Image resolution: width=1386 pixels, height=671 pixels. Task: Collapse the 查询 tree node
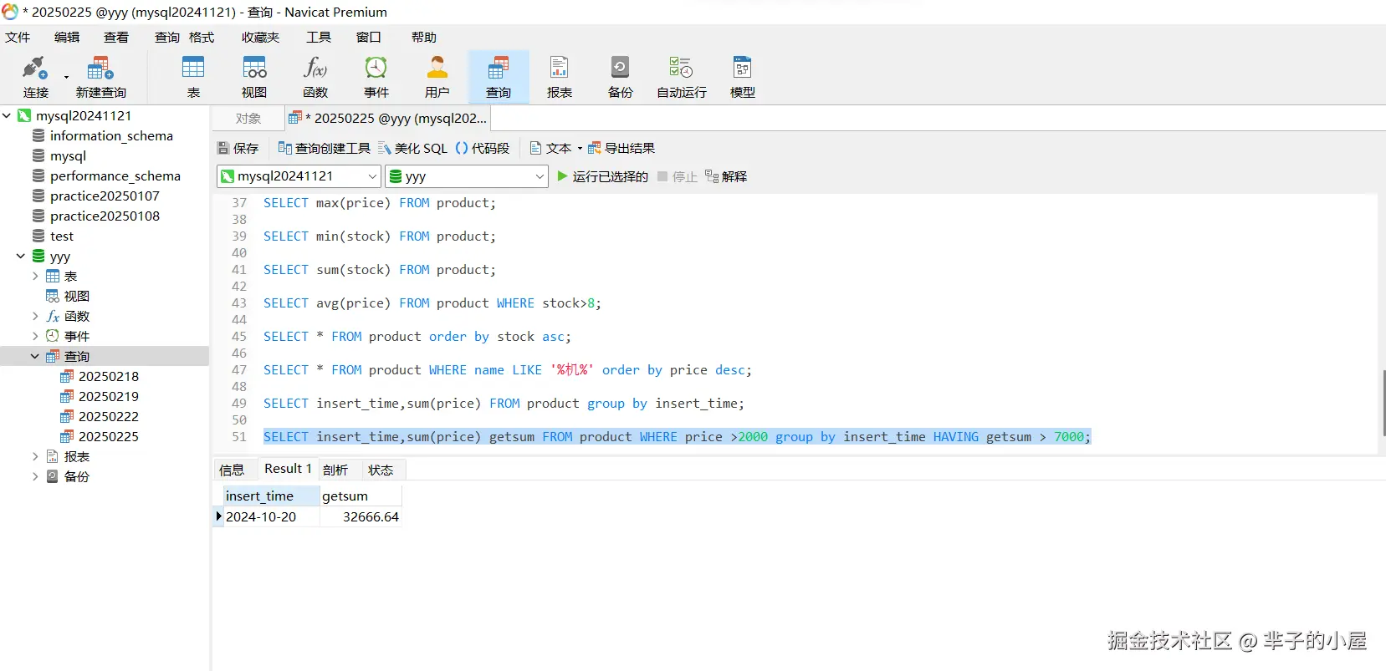click(35, 357)
